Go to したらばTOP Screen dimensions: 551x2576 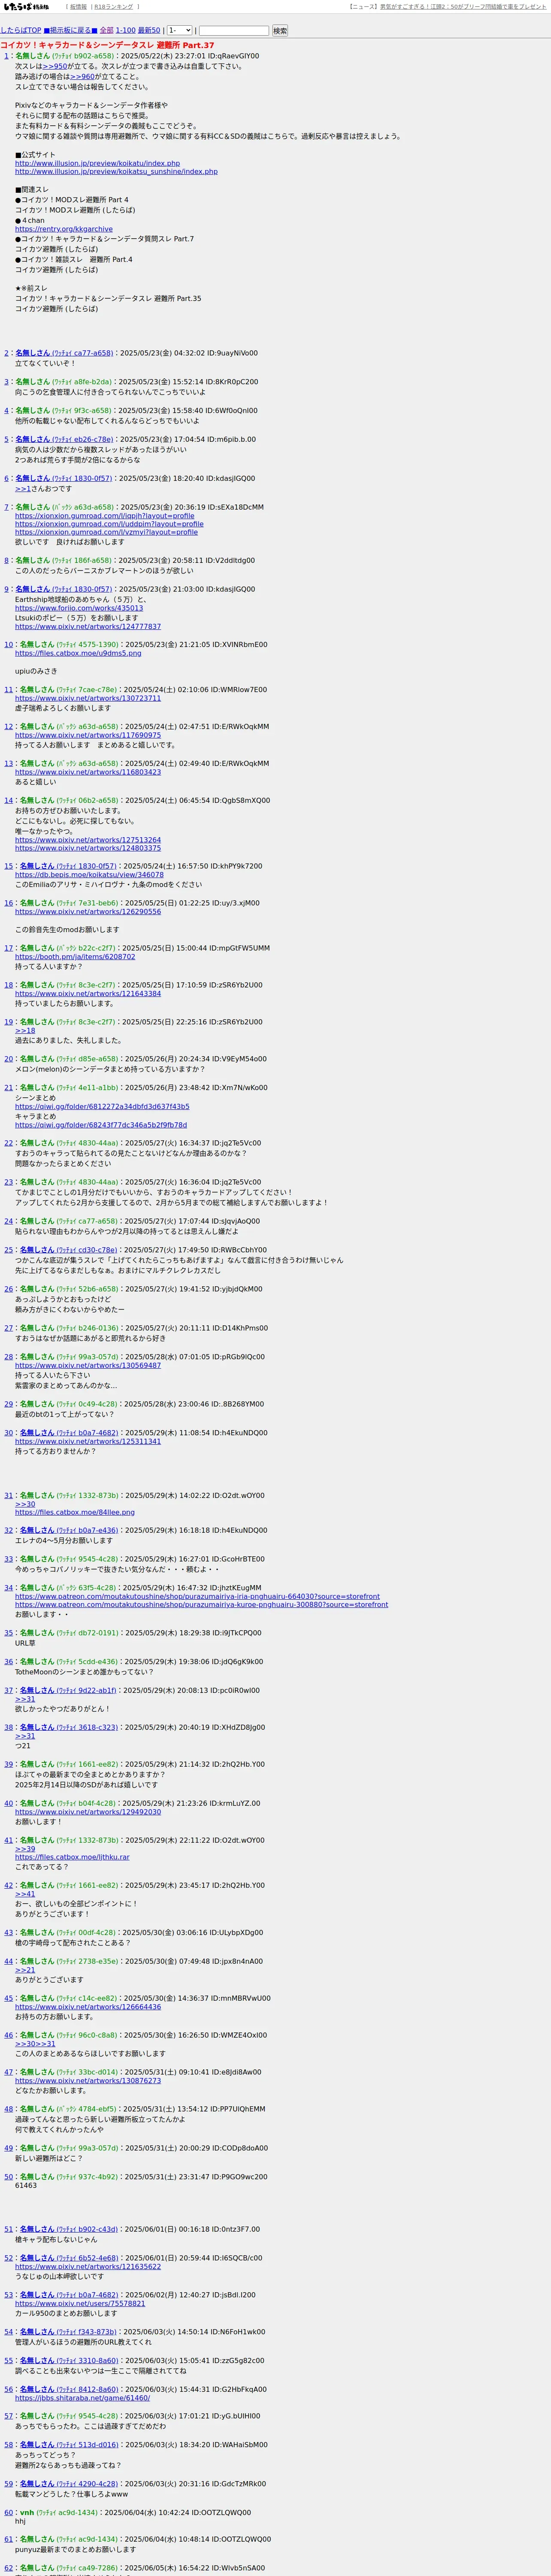pos(21,31)
